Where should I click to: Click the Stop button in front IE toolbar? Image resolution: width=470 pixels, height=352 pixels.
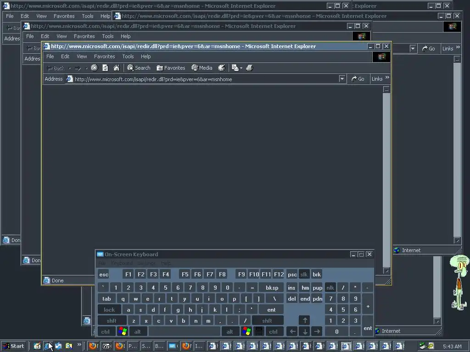point(95,68)
